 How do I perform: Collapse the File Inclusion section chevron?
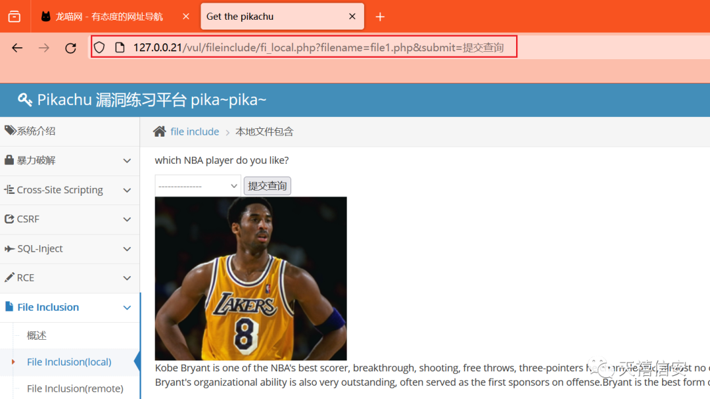[x=128, y=308]
